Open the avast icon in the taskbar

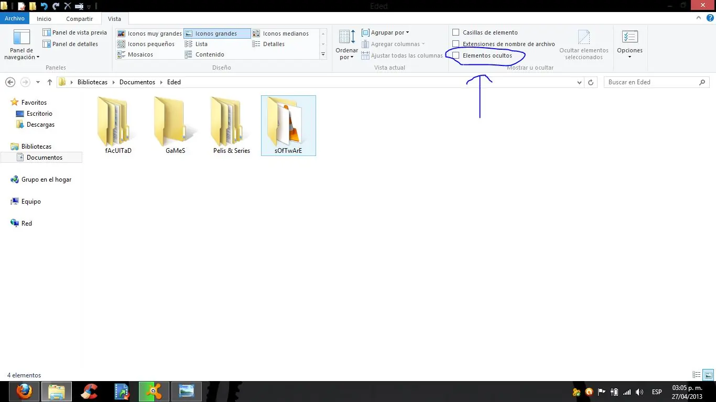[x=154, y=392]
